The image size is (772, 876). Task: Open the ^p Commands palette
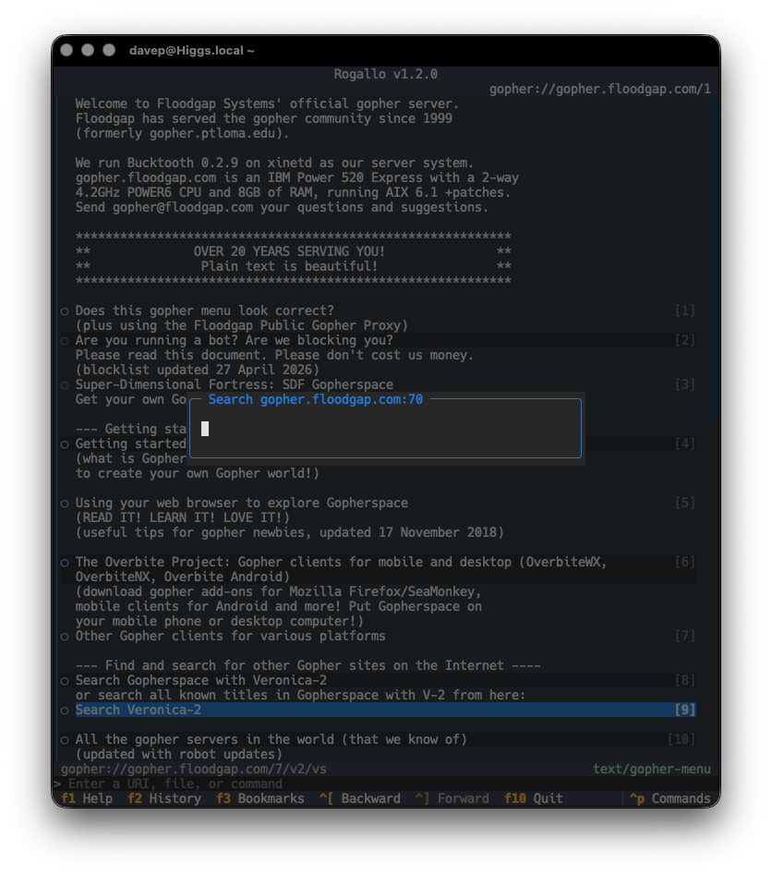pyautogui.click(x=669, y=798)
